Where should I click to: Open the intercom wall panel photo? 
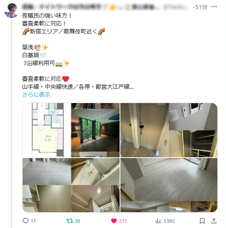point(193,117)
